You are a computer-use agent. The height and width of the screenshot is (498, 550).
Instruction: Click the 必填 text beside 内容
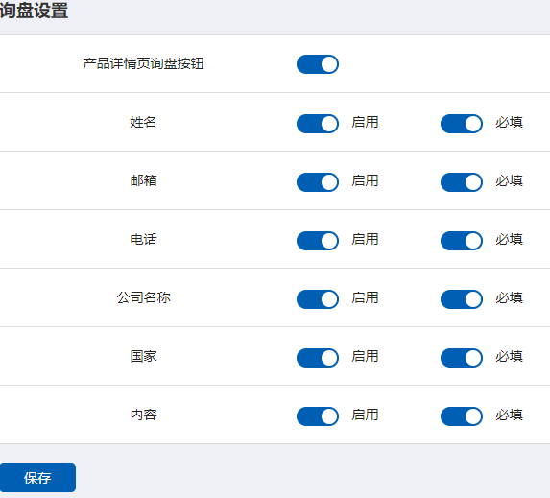pos(510,415)
